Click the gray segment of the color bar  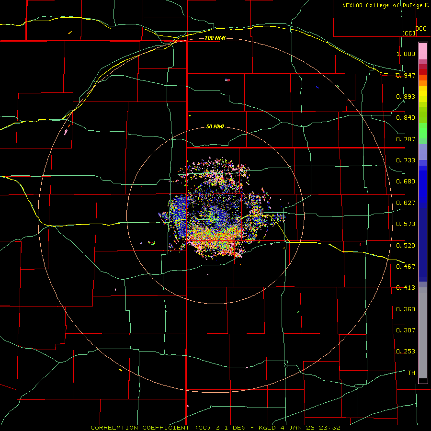423,333
